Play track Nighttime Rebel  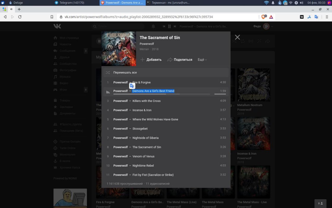(x=166, y=166)
